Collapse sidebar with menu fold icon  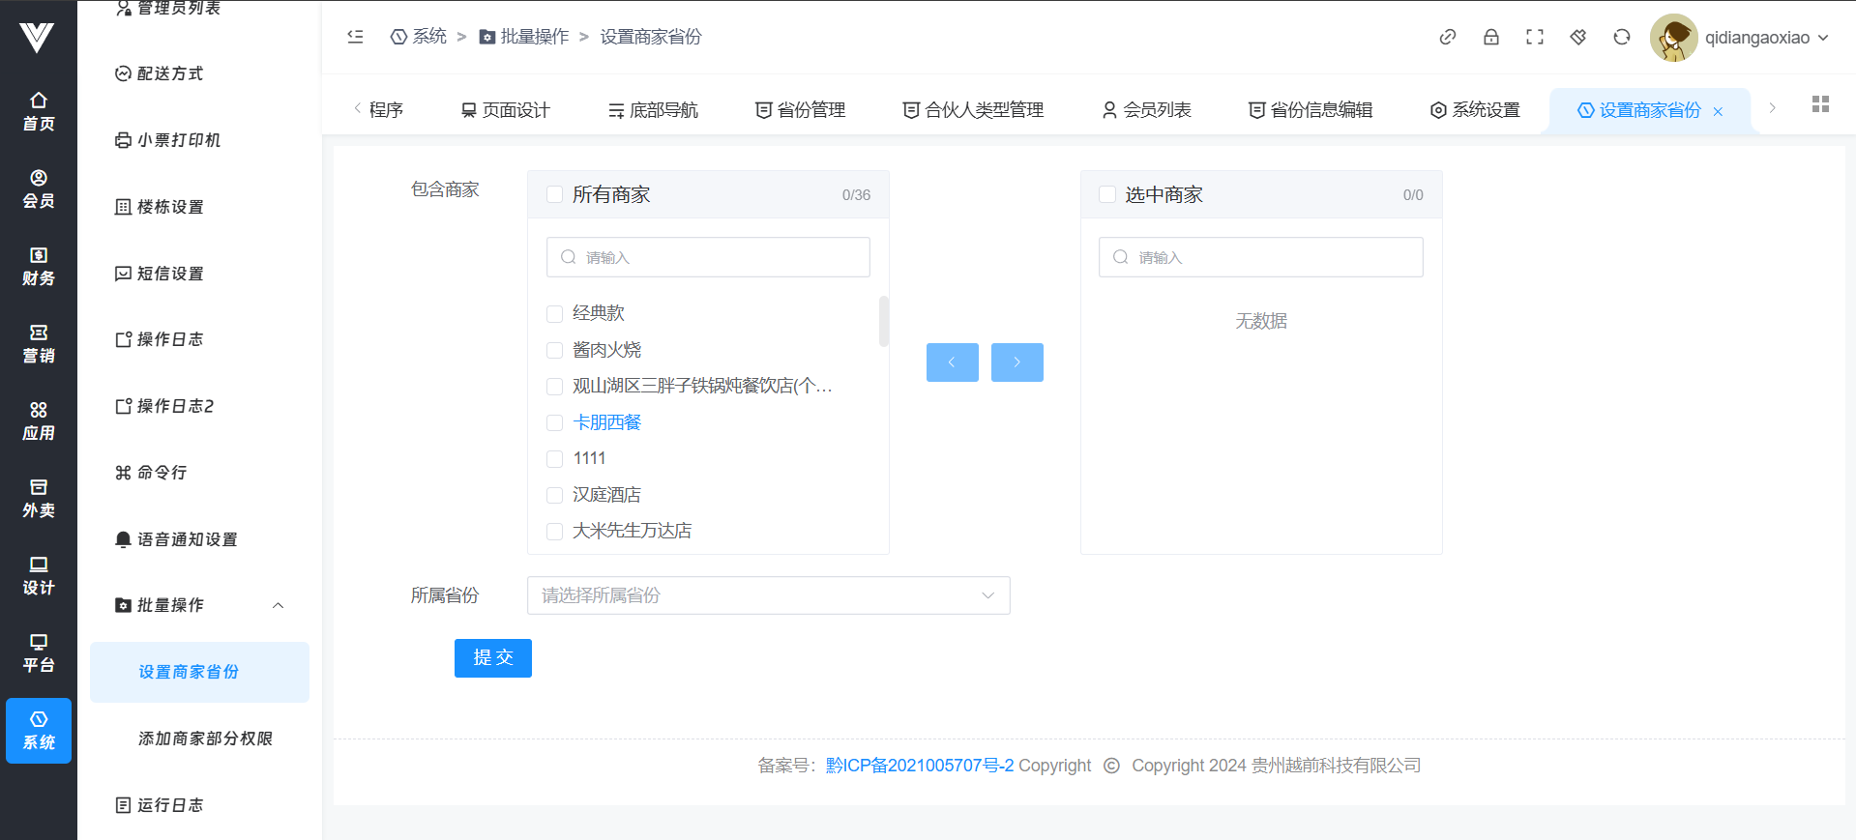pyautogui.click(x=355, y=37)
